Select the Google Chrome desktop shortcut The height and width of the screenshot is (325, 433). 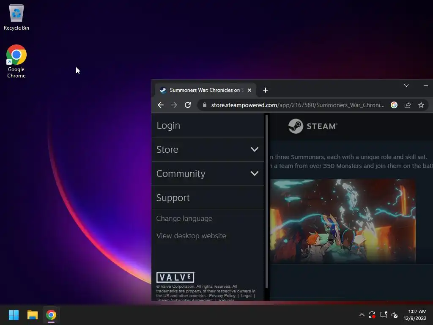point(16,61)
